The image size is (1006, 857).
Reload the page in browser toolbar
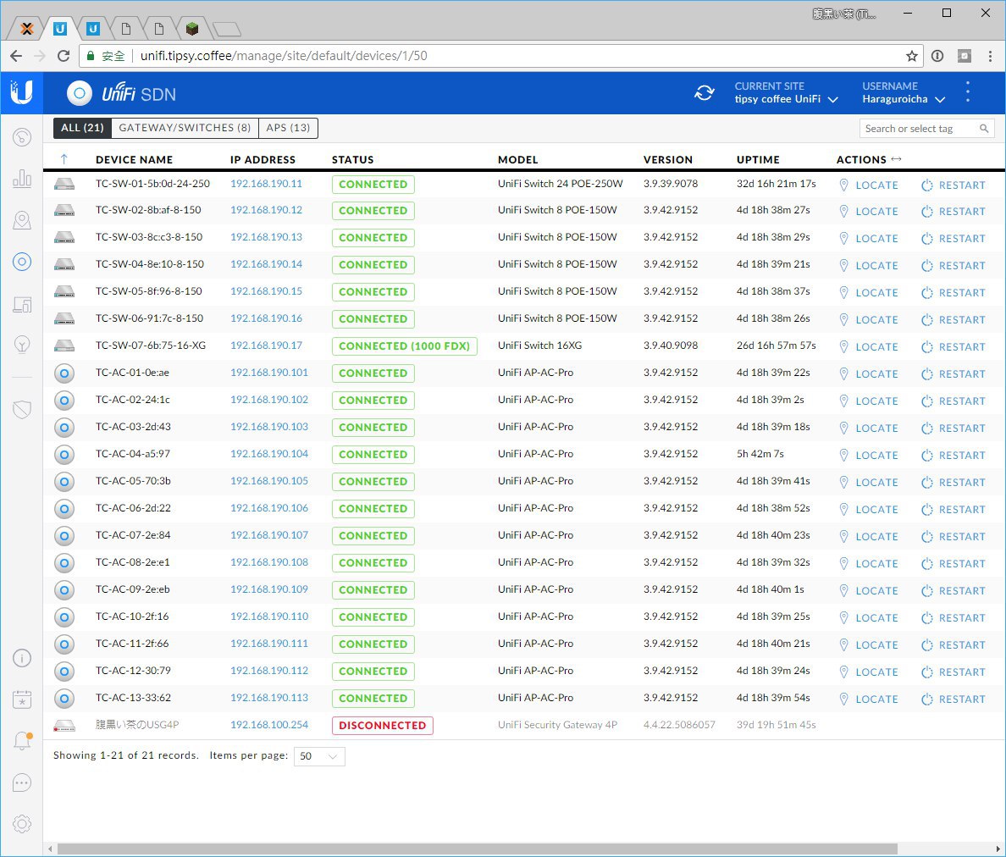pos(63,56)
